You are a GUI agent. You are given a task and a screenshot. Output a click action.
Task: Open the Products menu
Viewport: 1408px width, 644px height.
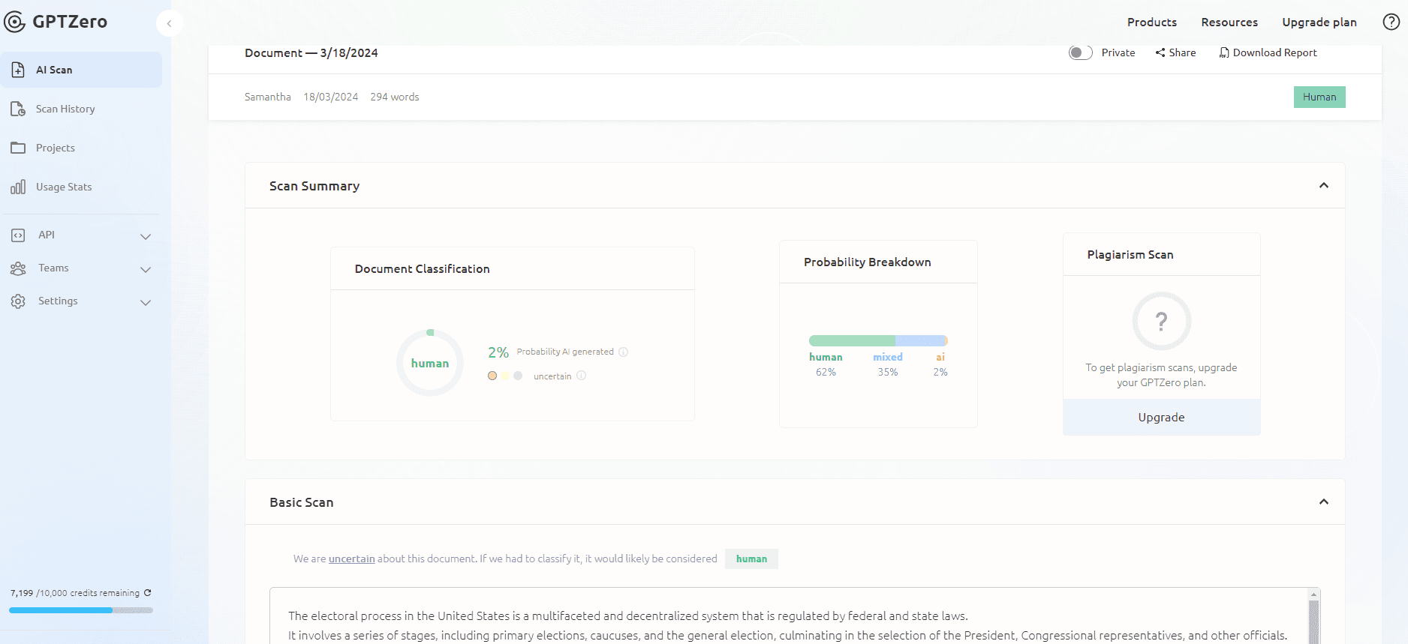pyautogui.click(x=1151, y=22)
